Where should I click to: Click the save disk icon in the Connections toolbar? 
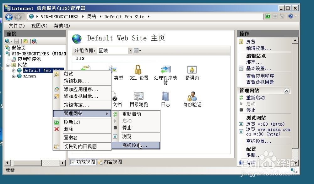[17, 41]
